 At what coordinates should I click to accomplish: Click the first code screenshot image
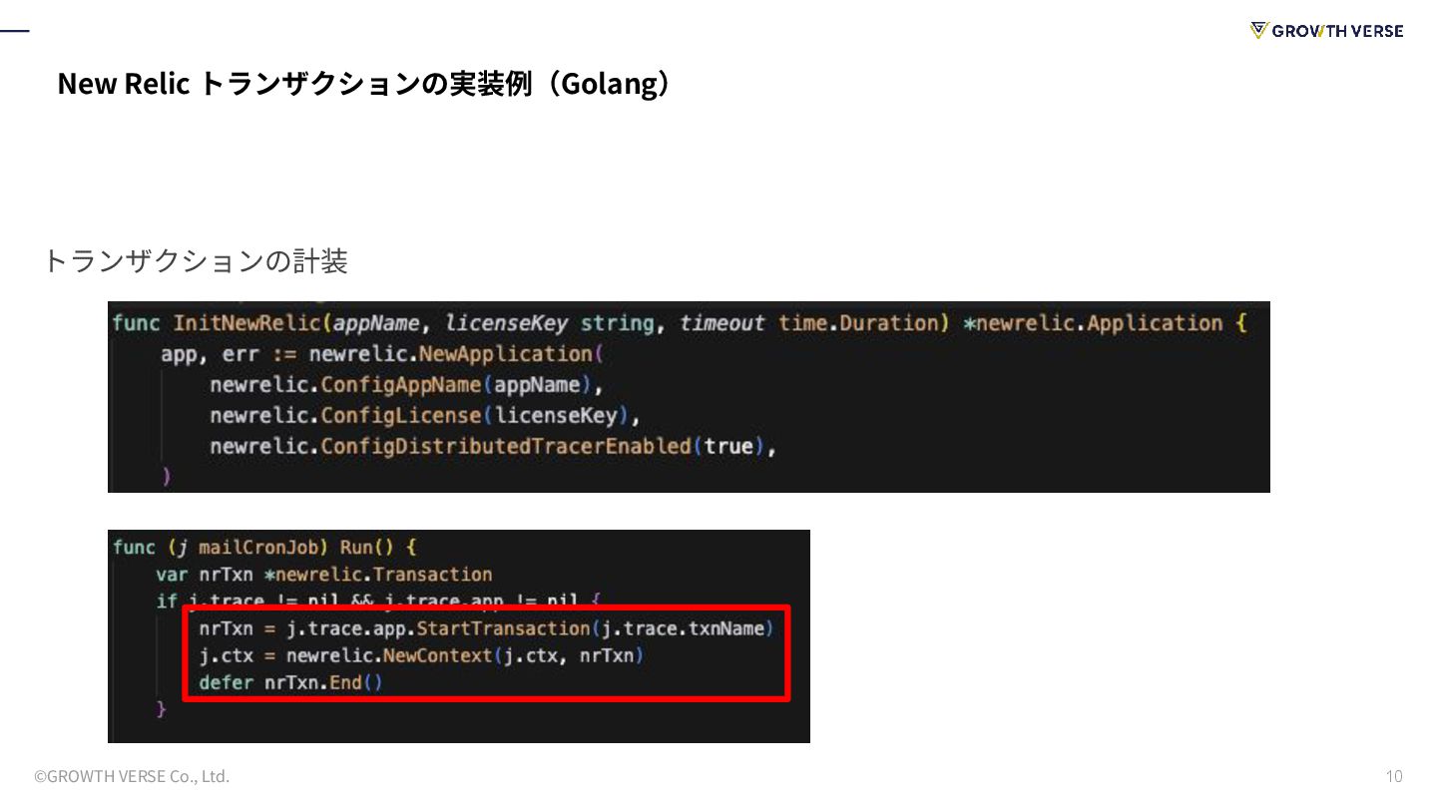(689, 397)
